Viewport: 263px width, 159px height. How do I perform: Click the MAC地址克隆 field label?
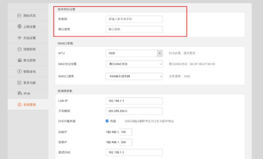point(67,64)
